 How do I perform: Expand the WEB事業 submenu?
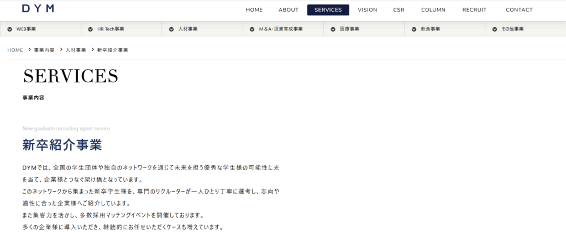27,29
